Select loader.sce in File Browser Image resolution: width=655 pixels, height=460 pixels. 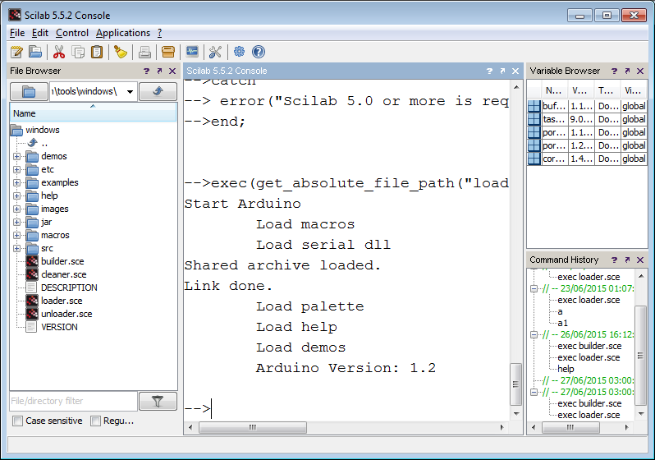click(62, 301)
